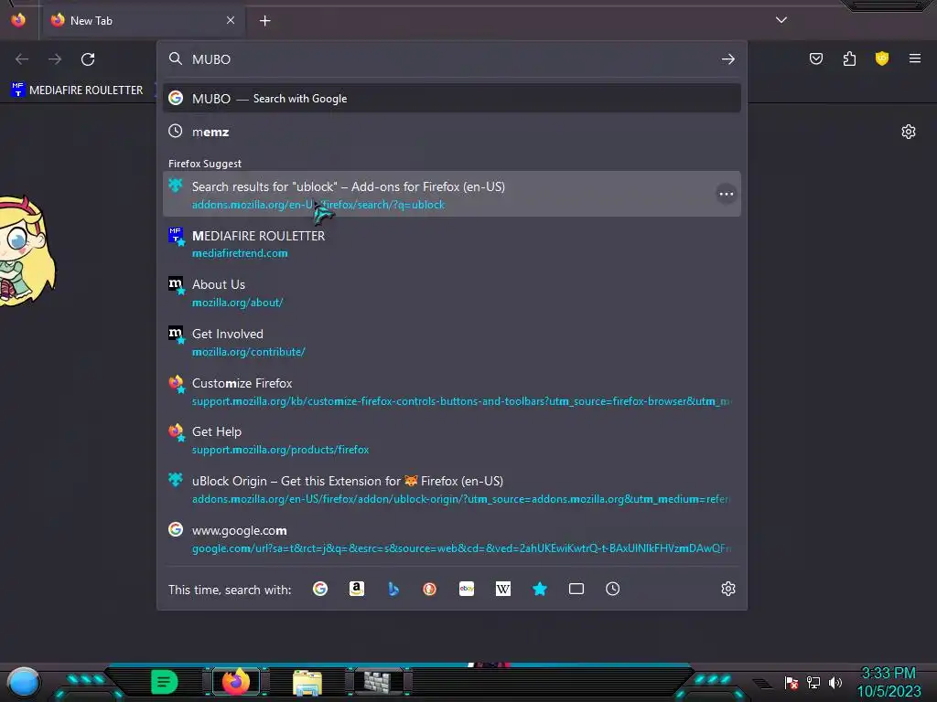Open File Explorer from the taskbar
Screen dimensions: 937x702
pyautogui.click(x=307, y=682)
